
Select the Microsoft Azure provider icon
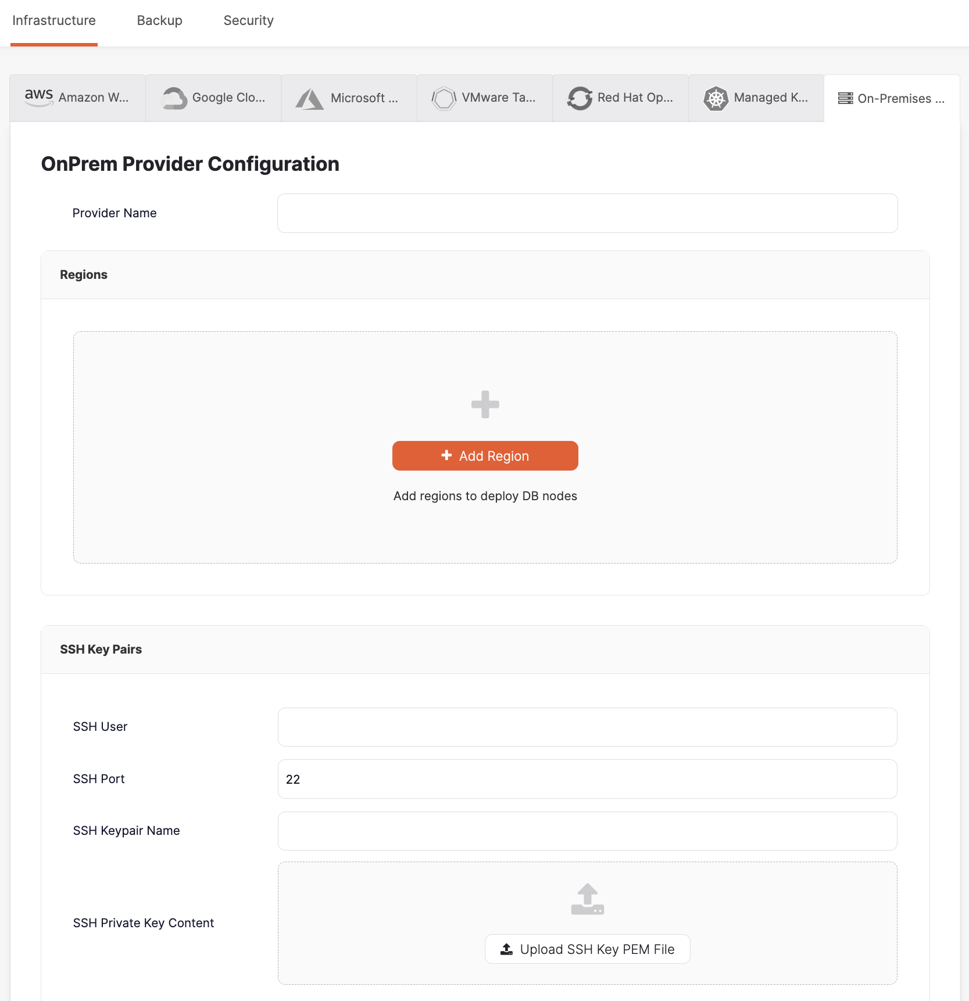tap(309, 98)
